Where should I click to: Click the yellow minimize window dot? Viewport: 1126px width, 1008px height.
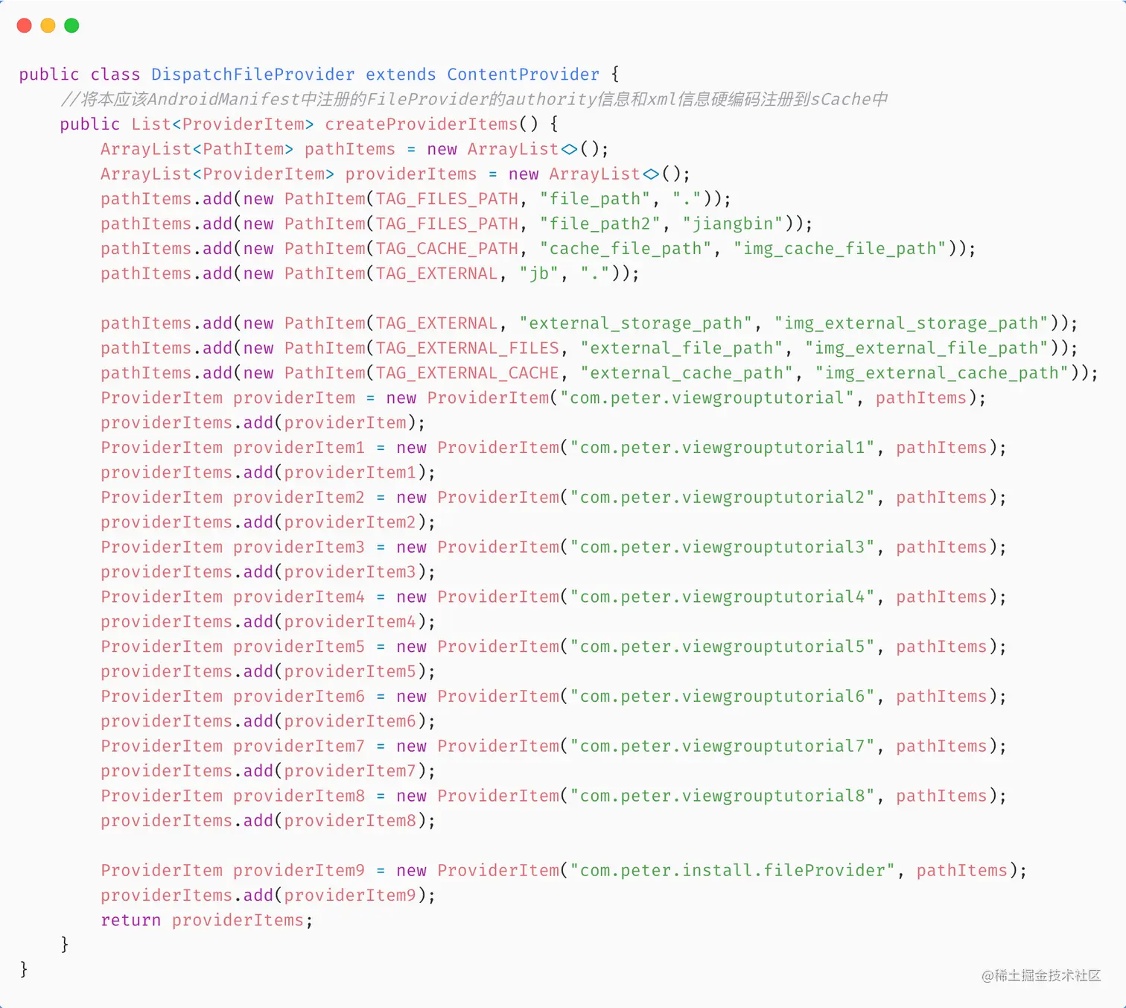click(48, 25)
